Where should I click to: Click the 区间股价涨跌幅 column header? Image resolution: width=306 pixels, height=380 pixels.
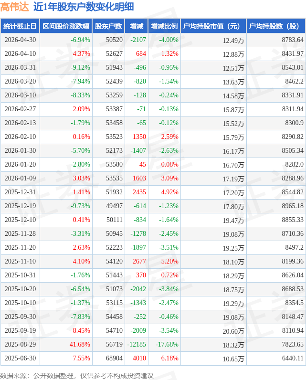point(66,26)
